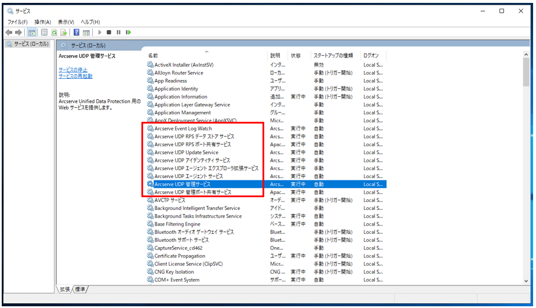Click the gear icon of AllJoyn Router Service
This screenshot has width=536, height=308.
click(150, 73)
